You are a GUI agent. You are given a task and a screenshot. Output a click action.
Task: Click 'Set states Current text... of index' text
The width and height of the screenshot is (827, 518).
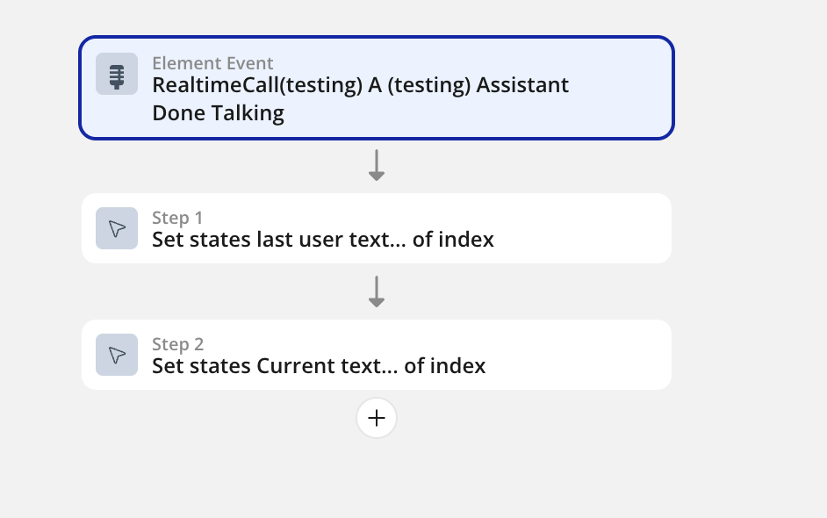point(319,365)
